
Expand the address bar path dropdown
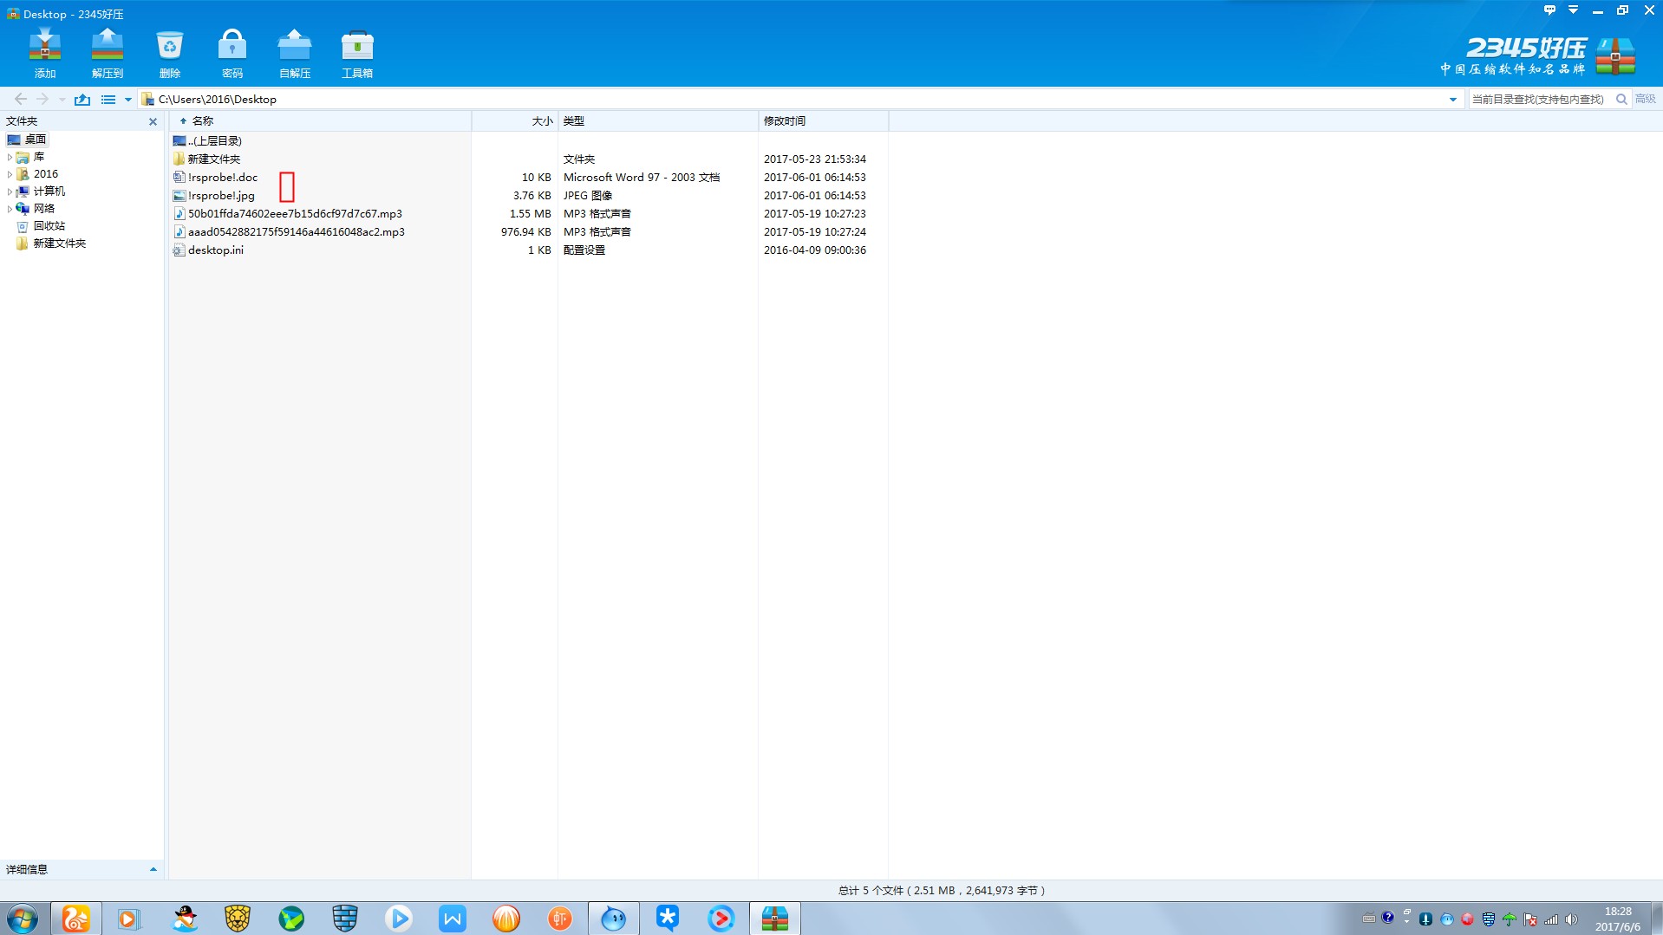1453,100
